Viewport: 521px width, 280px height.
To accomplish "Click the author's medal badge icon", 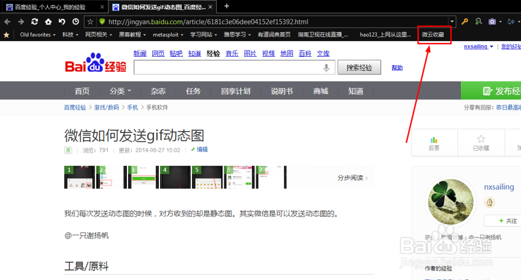I will (x=489, y=202).
